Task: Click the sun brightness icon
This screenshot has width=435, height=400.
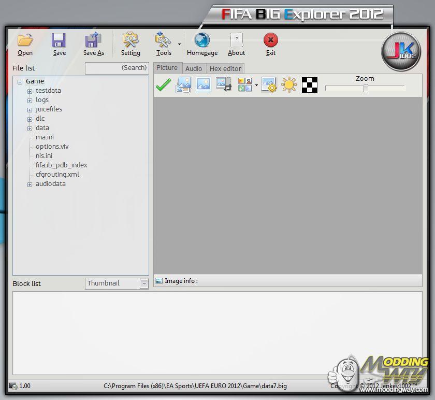Action: point(288,85)
